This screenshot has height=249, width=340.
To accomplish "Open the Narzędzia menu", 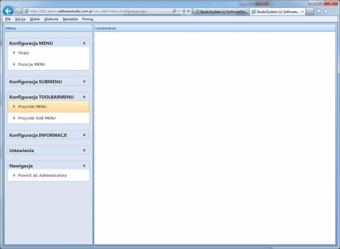I will point(70,19).
